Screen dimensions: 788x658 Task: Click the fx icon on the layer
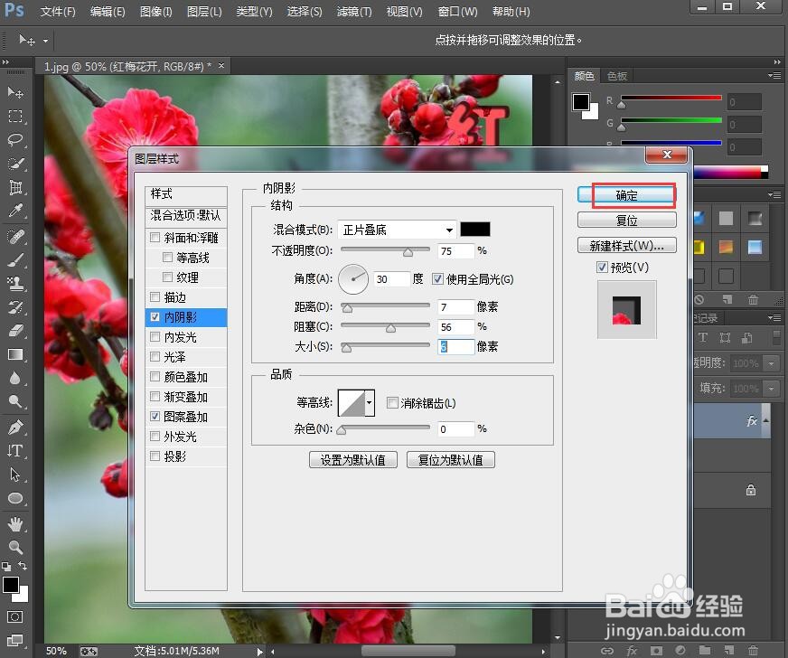tap(751, 421)
